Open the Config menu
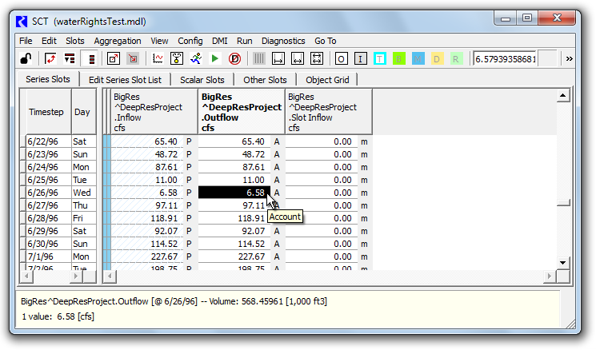The width and height of the screenshot is (596, 350). pyautogui.click(x=190, y=41)
